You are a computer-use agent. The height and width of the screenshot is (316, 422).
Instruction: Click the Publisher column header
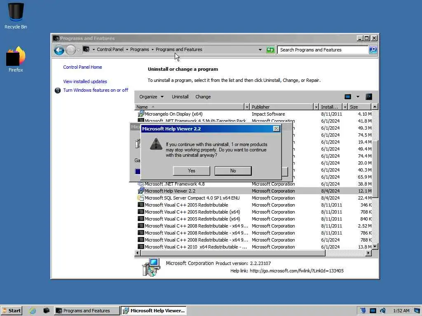tap(281, 107)
